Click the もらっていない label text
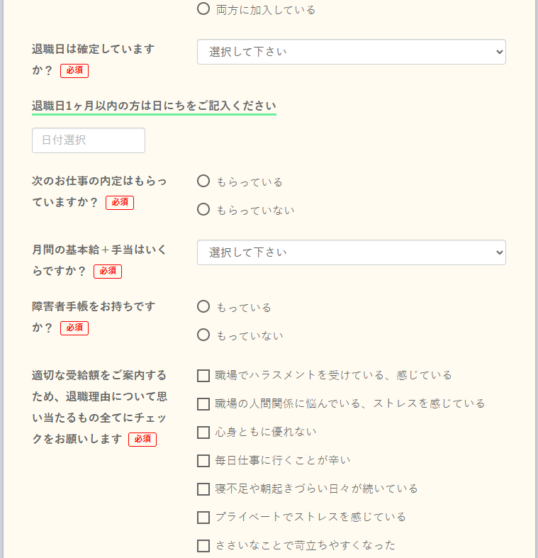 click(255, 211)
